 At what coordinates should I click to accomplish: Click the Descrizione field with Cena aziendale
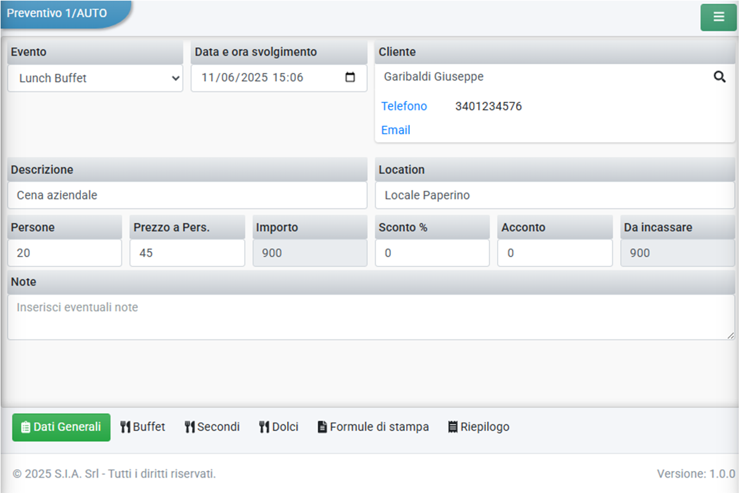pyautogui.click(x=187, y=195)
